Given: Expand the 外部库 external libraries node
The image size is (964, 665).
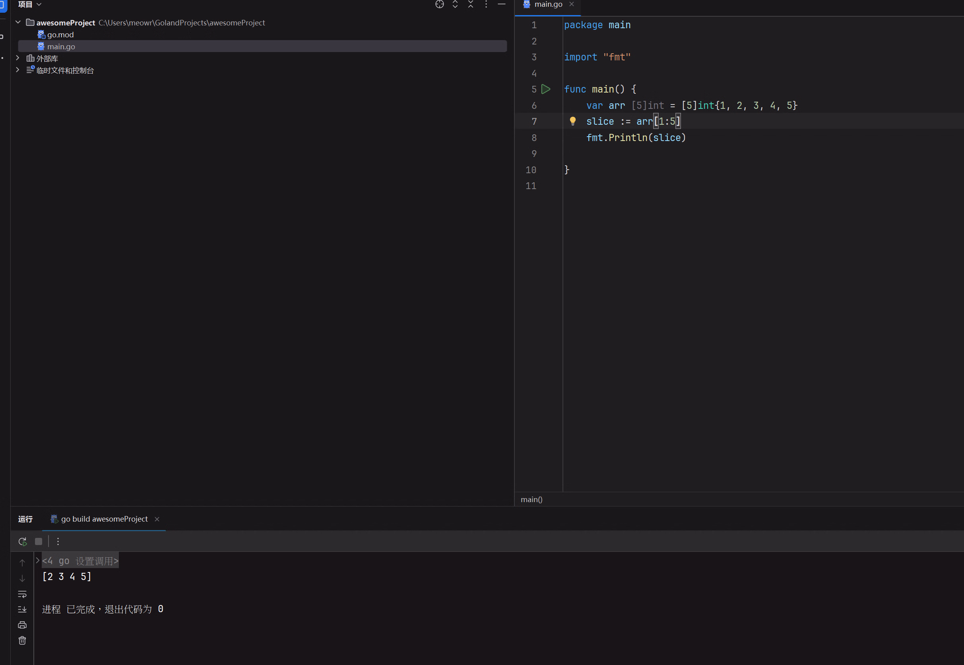Looking at the screenshot, I should point(18,58).
